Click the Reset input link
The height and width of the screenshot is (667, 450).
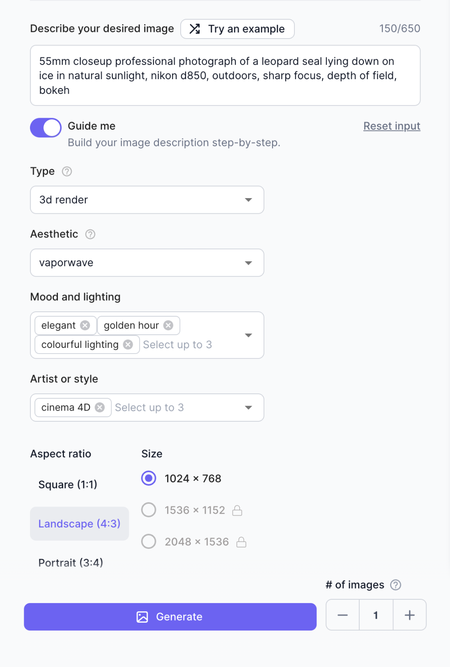pos(391,126)
